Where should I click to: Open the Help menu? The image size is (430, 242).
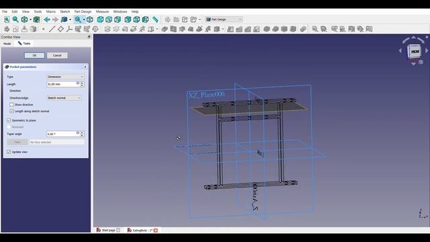coord(135,11)
